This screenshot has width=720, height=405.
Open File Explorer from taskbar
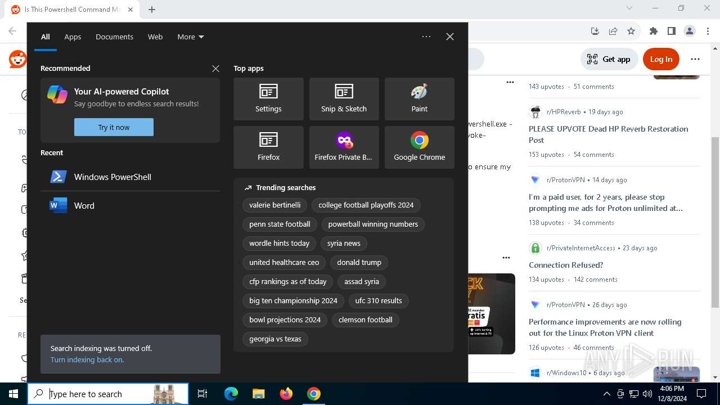click(x=258, y=394)
